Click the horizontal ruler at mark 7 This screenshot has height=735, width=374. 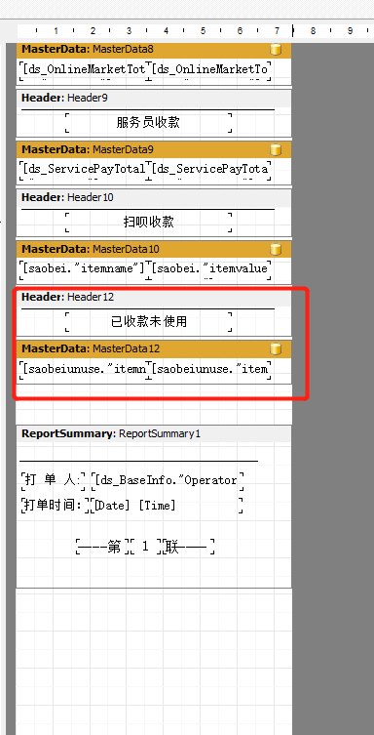[277, 31]
